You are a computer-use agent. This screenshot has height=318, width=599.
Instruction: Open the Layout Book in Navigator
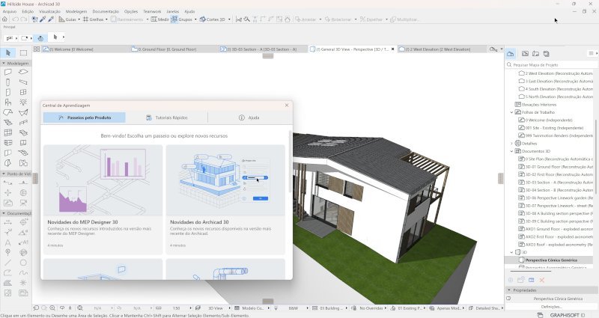pos(535,54)
